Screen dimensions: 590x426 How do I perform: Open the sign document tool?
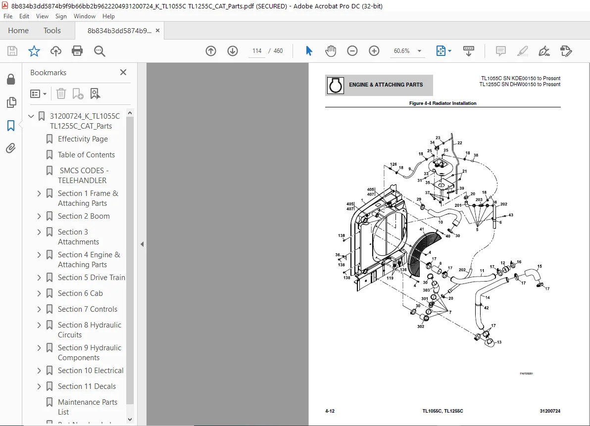[x=544, y=51]
